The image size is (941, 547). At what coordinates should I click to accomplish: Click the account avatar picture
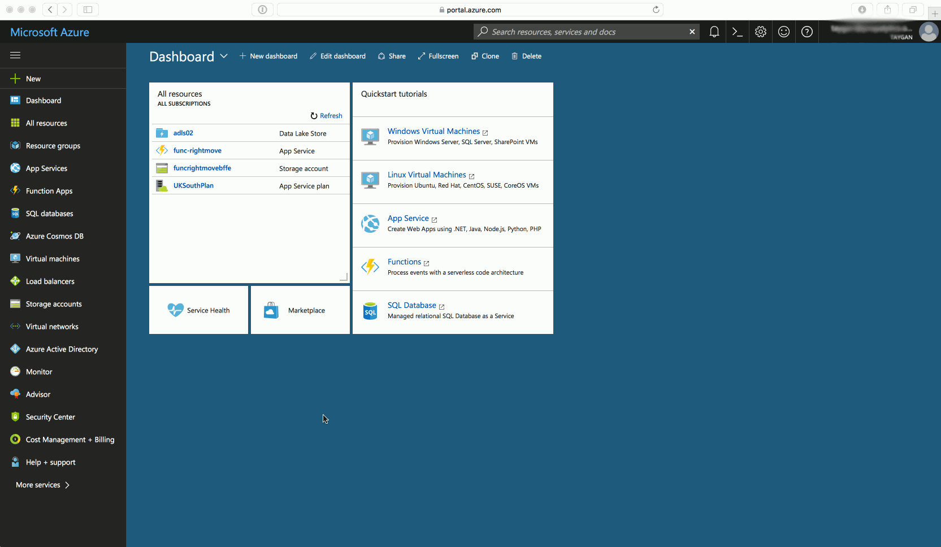(929, 32)
